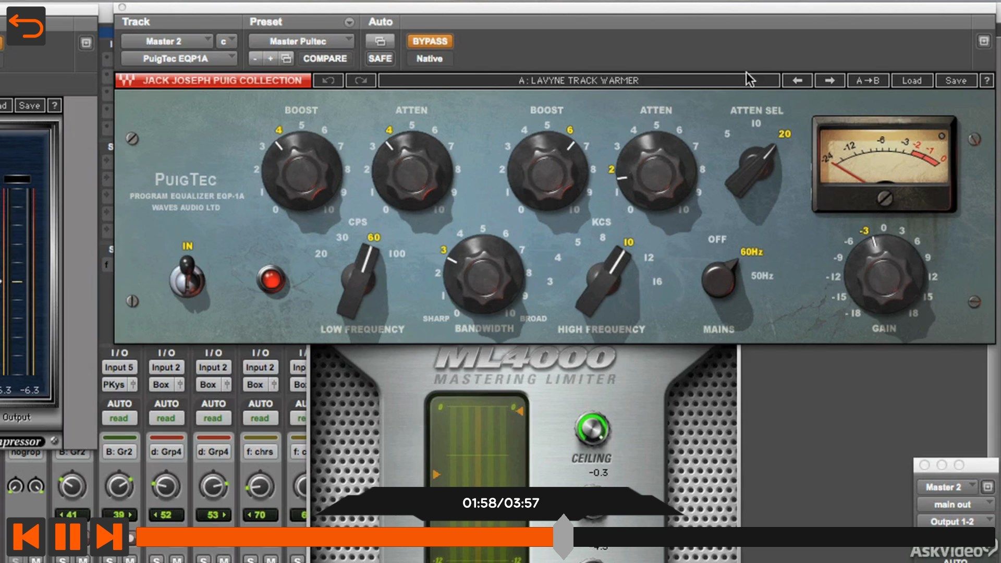Click preset settings copy icon beside plus
This screenshot has width=1001, height=563.
(x=286, y=58)
